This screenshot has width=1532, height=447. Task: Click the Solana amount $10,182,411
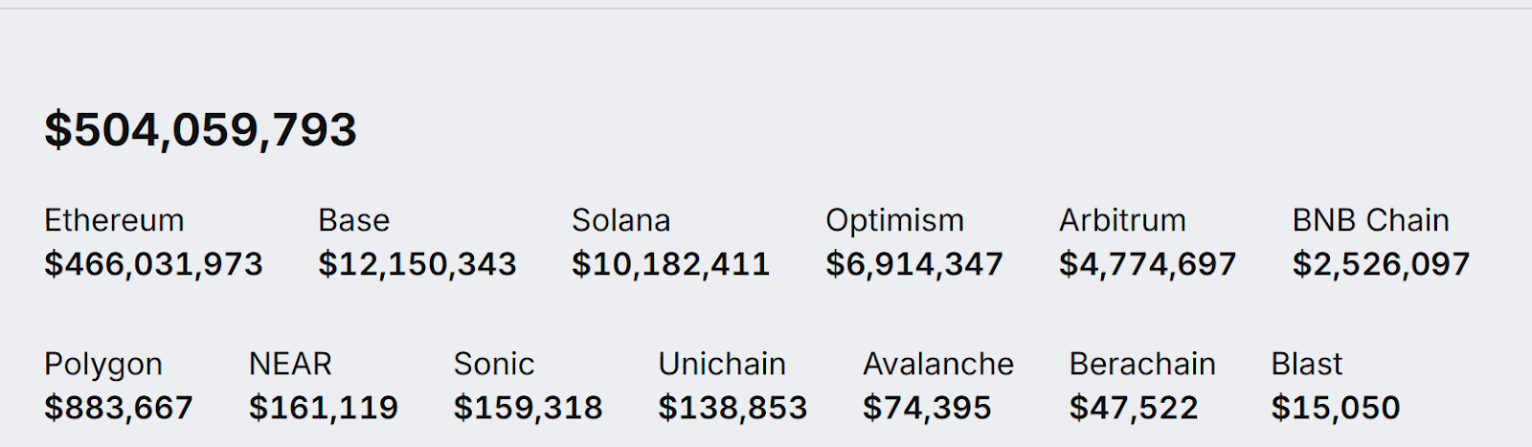pos(671,264)
